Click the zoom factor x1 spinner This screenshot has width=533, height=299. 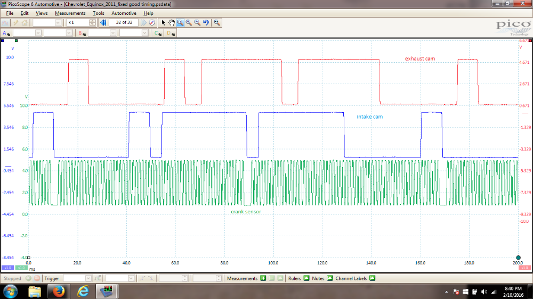pyautogui.click(x=93, y=23)
